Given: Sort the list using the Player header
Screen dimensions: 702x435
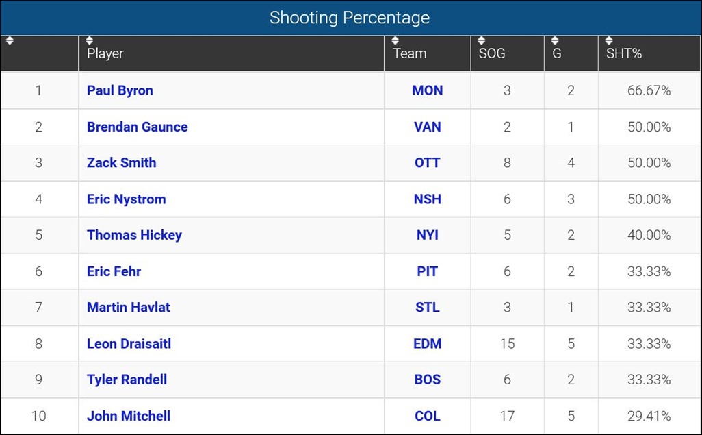Looking at the screenshot, I should click(105, 53).
